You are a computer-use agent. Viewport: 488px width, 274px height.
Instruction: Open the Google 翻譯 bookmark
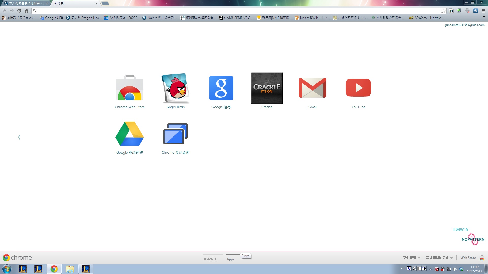point(52,18)
